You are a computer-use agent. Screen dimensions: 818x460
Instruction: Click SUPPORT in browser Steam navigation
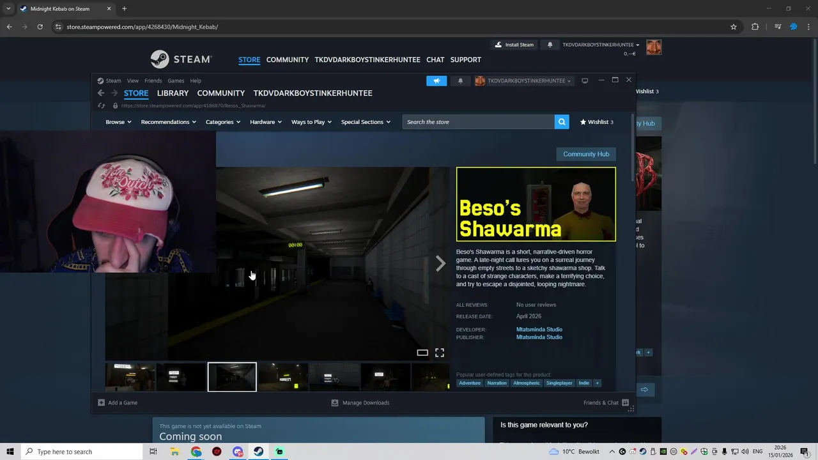(x=466, y=59)
